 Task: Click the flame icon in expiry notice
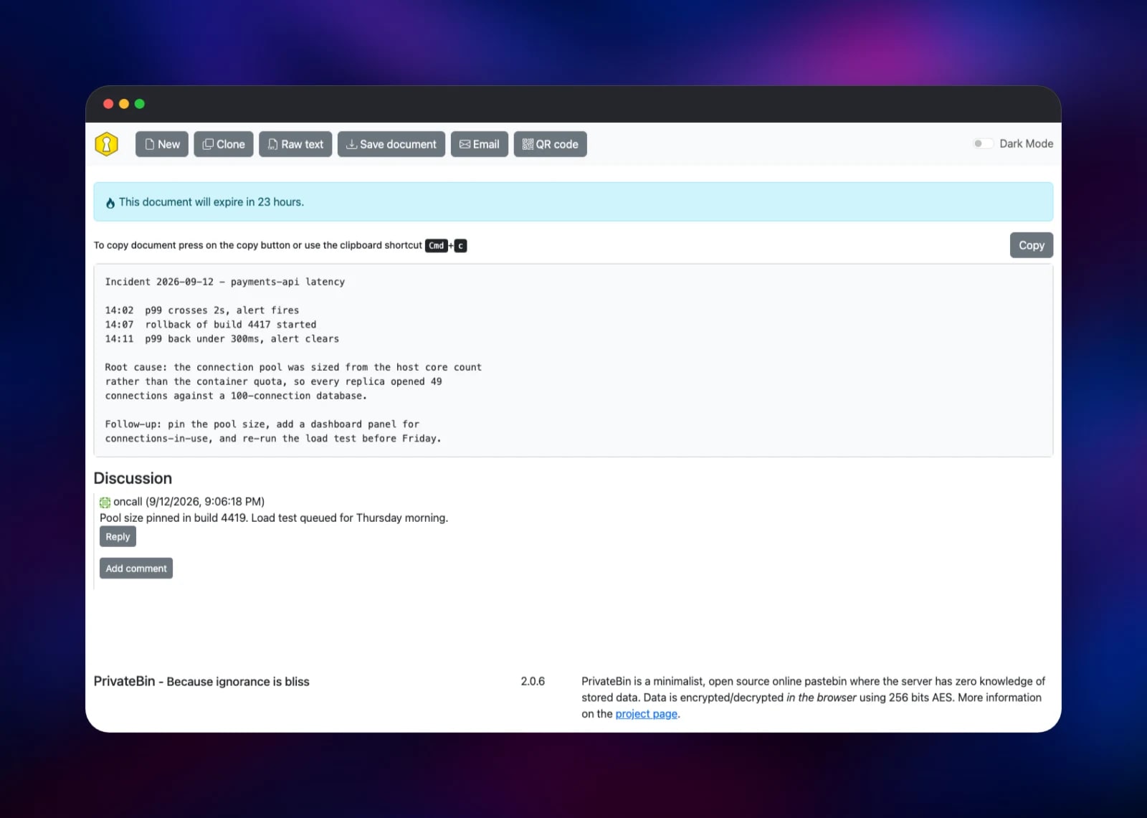110,203
